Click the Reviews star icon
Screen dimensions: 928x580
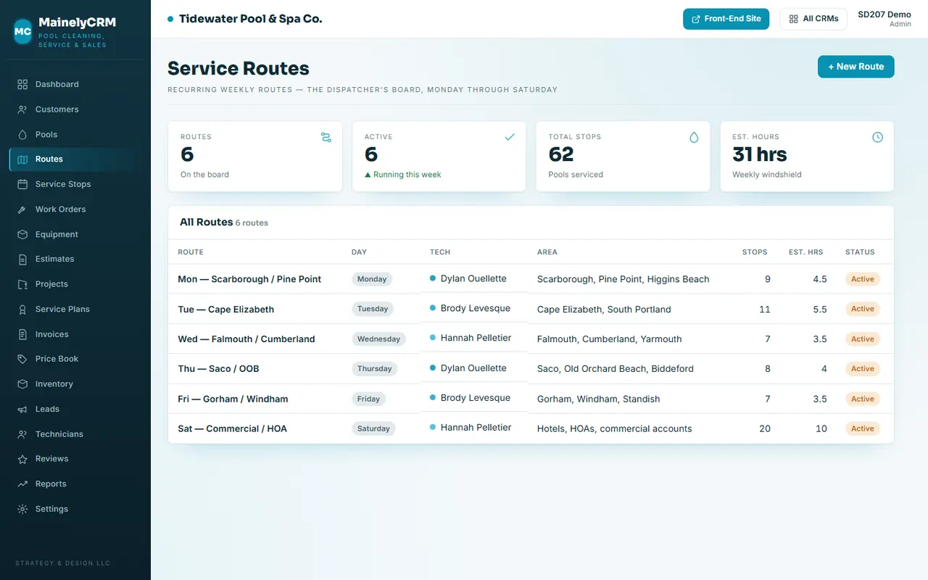(x=22, y=459)
